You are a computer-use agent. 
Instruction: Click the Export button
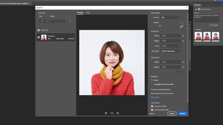183,114
